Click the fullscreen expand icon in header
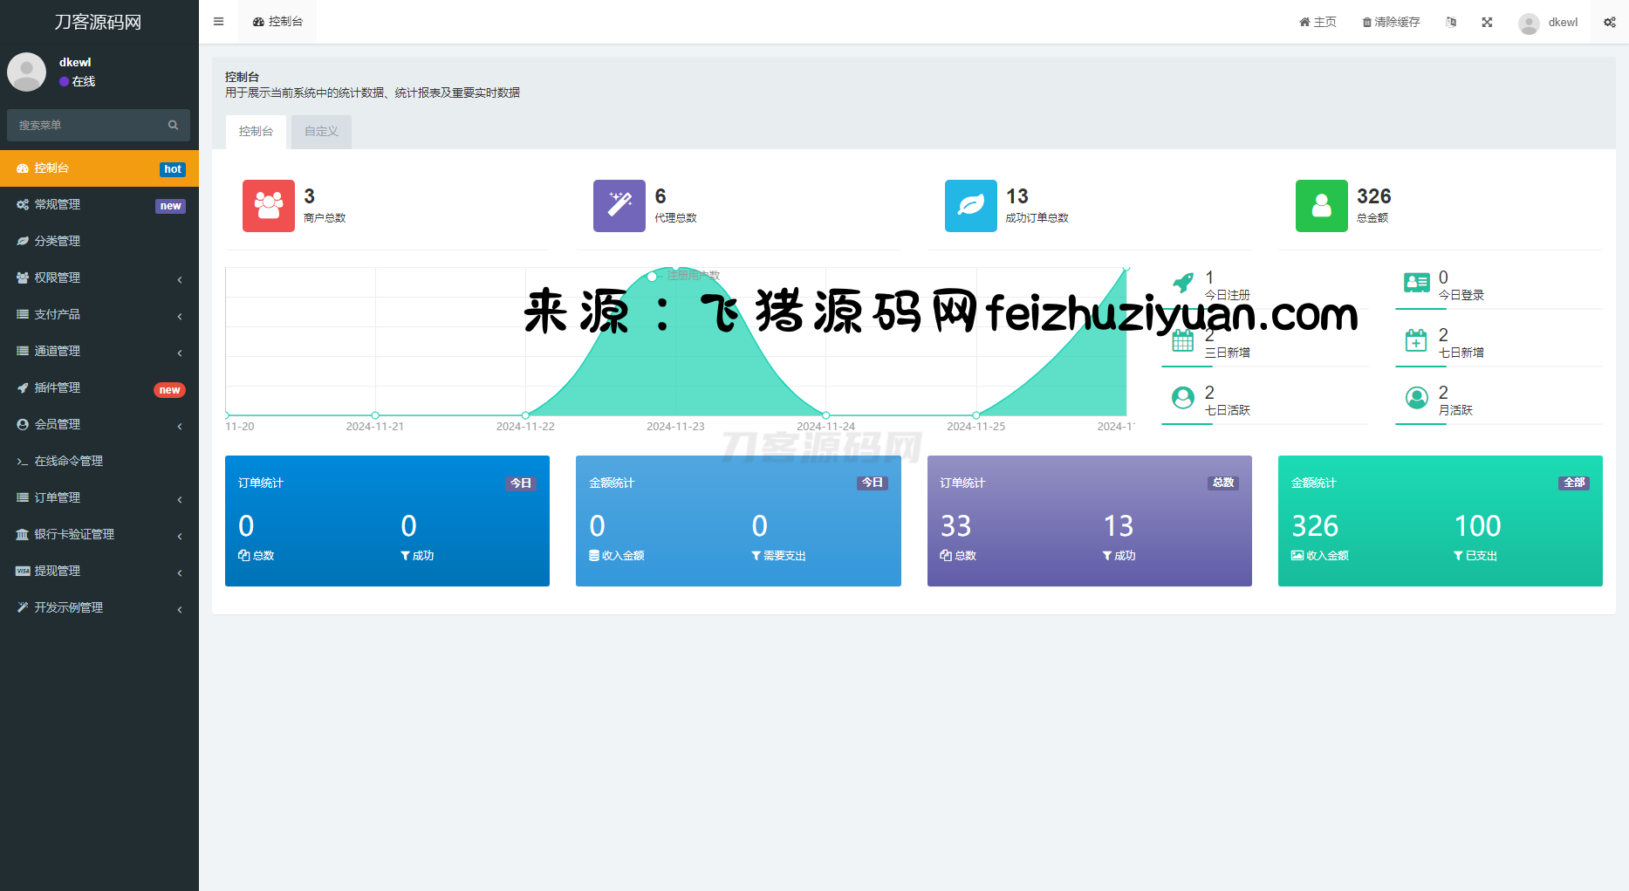1629x891 pixels. click(x=1487, y=22)
